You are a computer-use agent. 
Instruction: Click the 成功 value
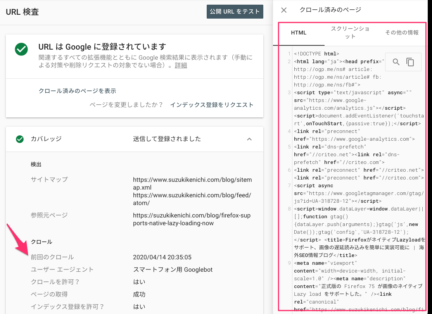click(139, 295)
